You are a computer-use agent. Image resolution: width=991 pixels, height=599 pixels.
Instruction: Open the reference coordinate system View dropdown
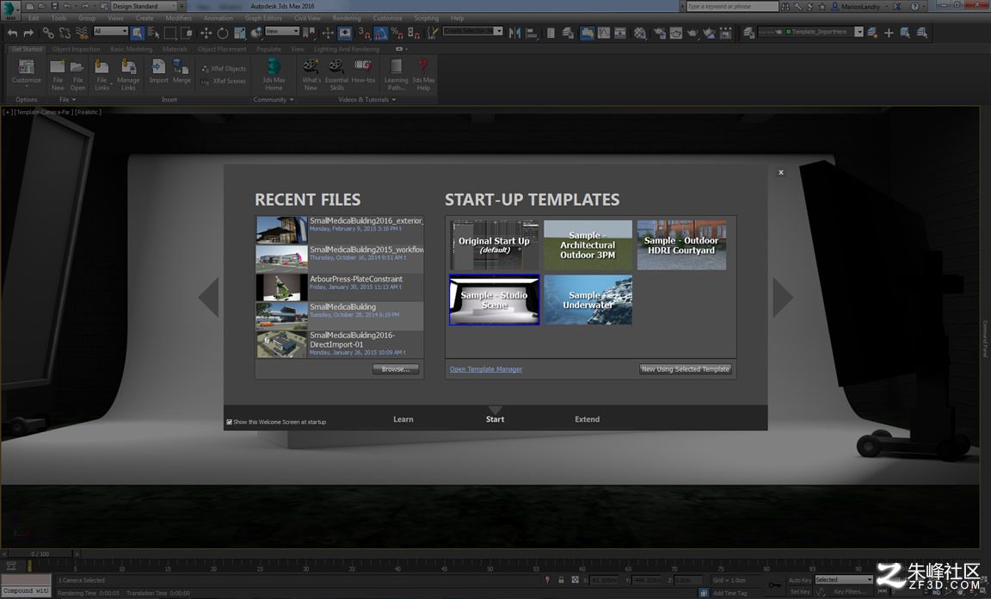coord(282,31)
